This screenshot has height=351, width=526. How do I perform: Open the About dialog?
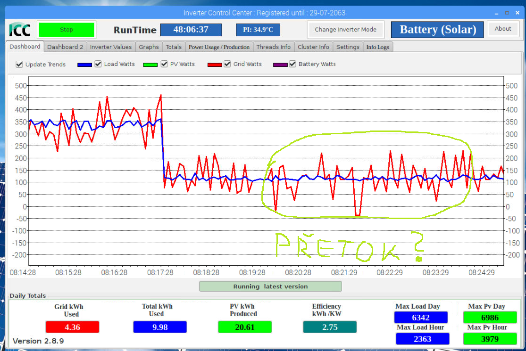(503, 29)
